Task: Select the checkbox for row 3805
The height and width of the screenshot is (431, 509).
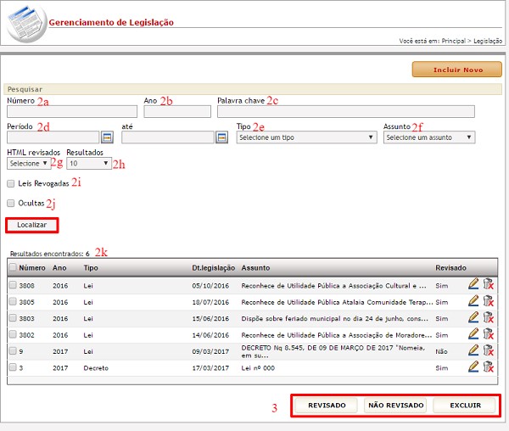Action: 13,301
